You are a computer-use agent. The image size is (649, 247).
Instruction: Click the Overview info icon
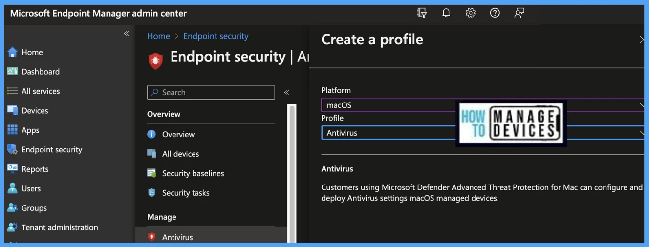point(151,134)
